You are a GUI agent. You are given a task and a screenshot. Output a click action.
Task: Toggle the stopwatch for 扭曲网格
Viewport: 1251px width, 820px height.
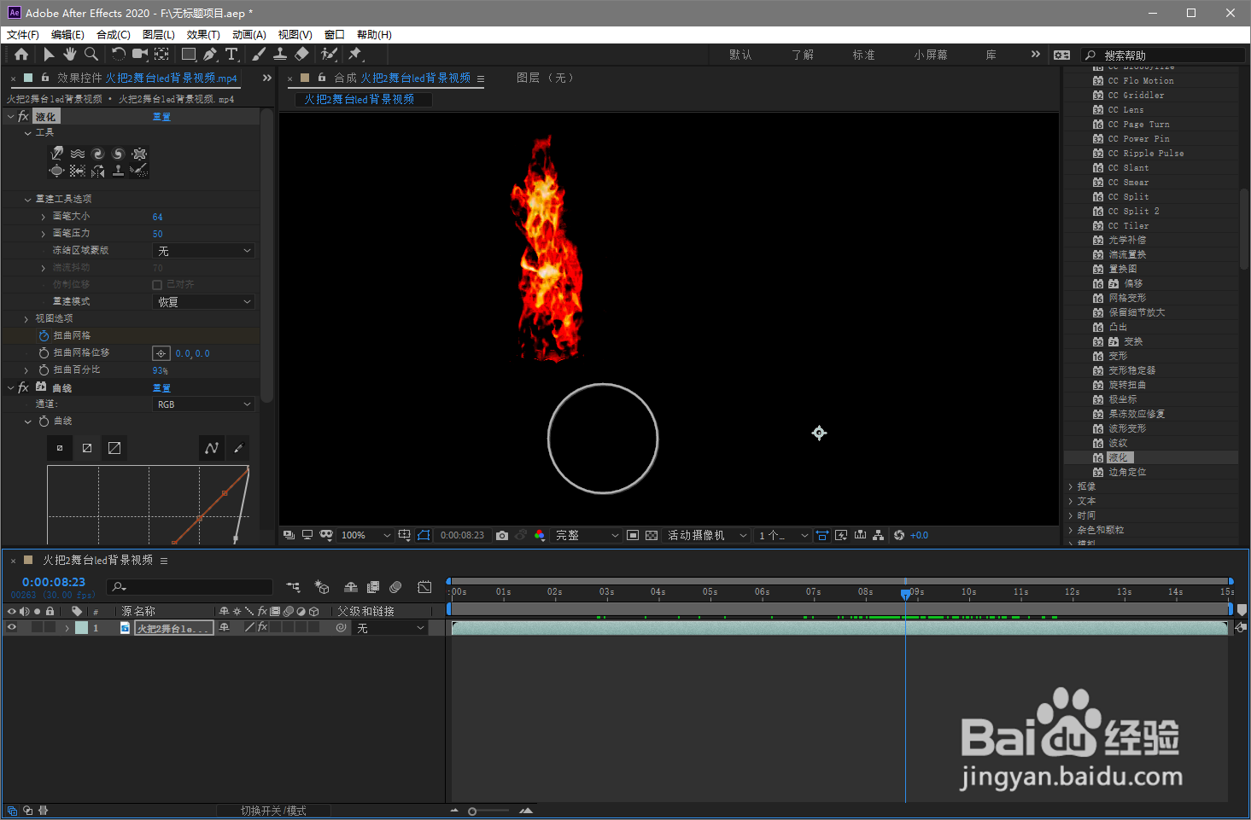(44, 335)
